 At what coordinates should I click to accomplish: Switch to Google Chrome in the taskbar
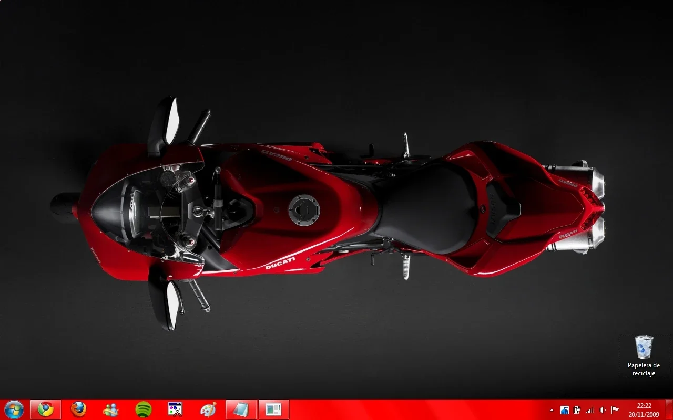(46, 409)
